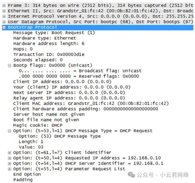Viewport: 195px width, 183px height.
Task: Collapse the Bootstrap Protocol section
Action: 4,27
